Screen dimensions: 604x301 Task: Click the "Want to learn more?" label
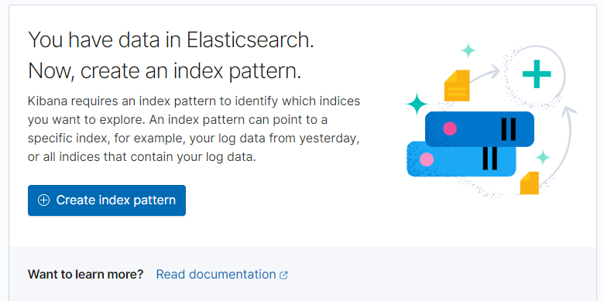(x=85, y=275)
